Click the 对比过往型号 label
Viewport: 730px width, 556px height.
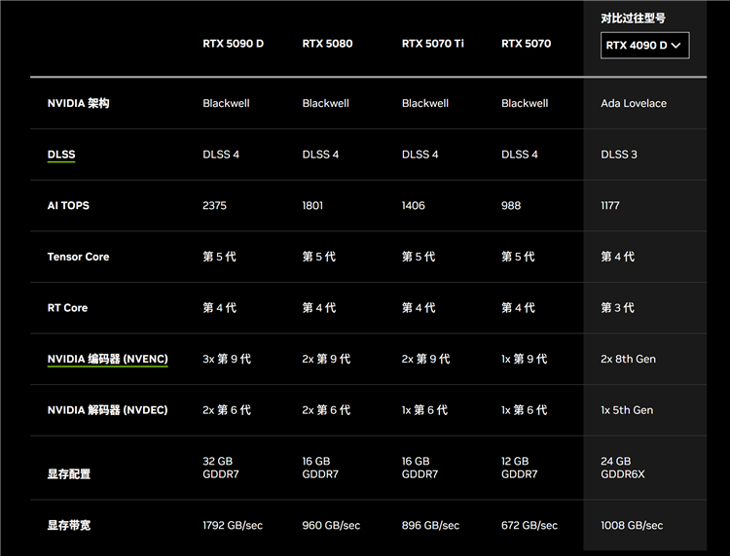(x=634, y=18)
